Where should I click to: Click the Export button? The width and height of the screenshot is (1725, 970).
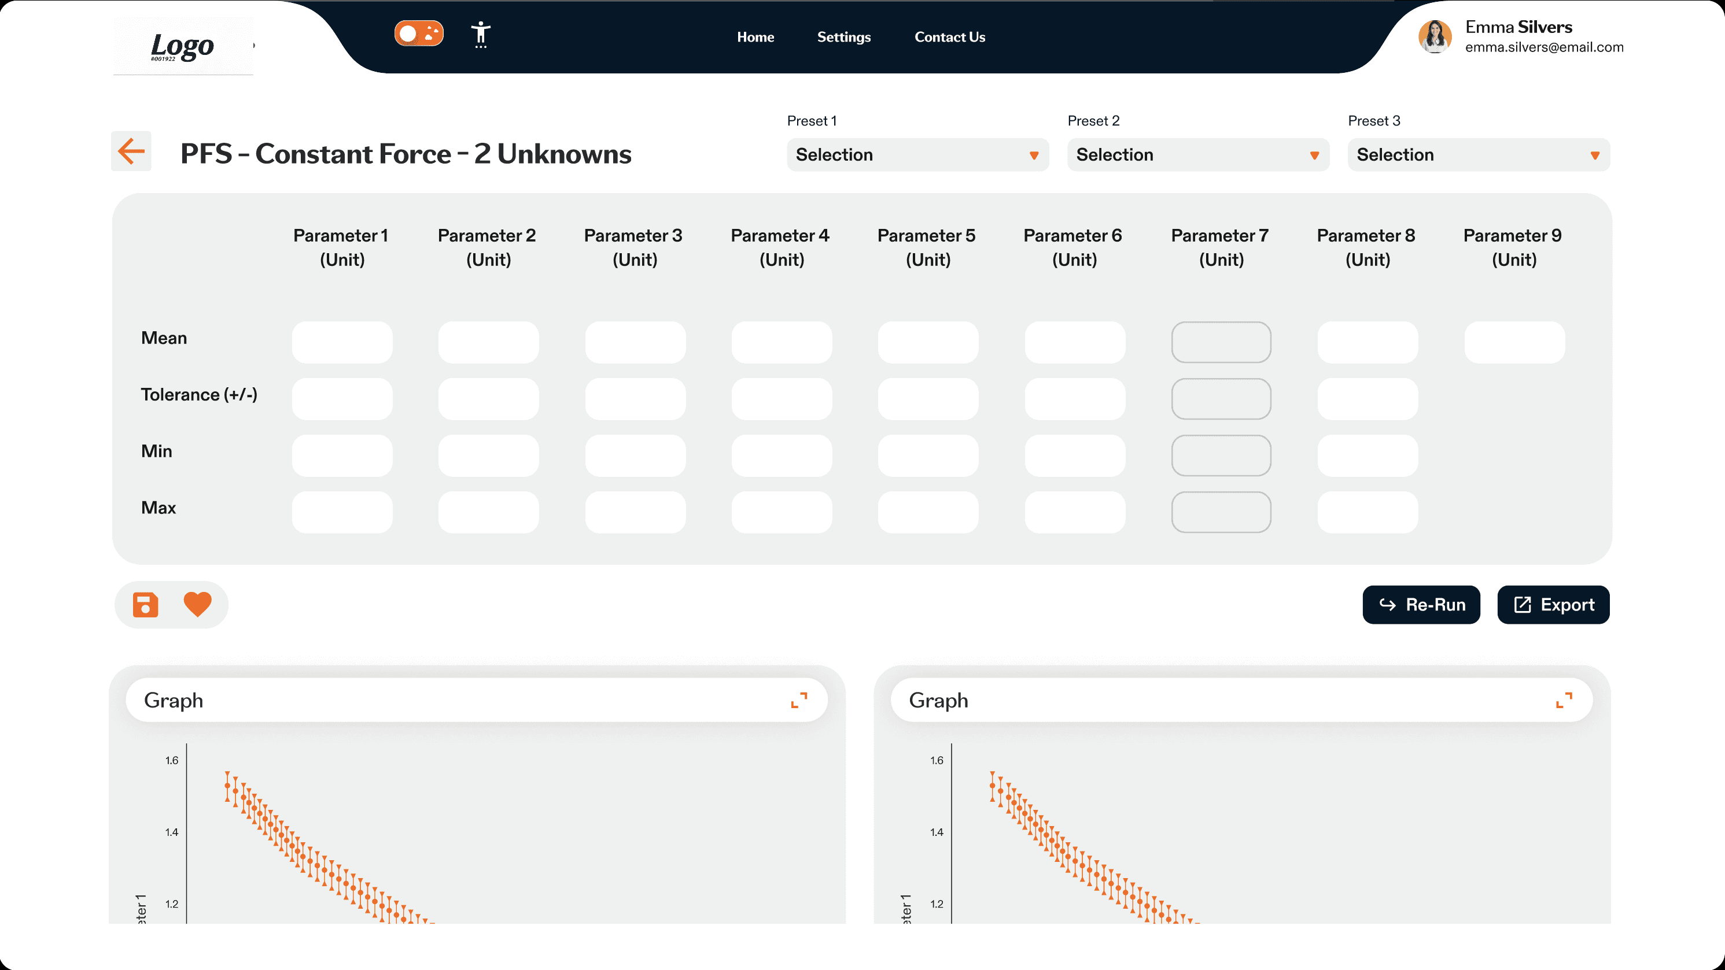(x=1553, y=605)
